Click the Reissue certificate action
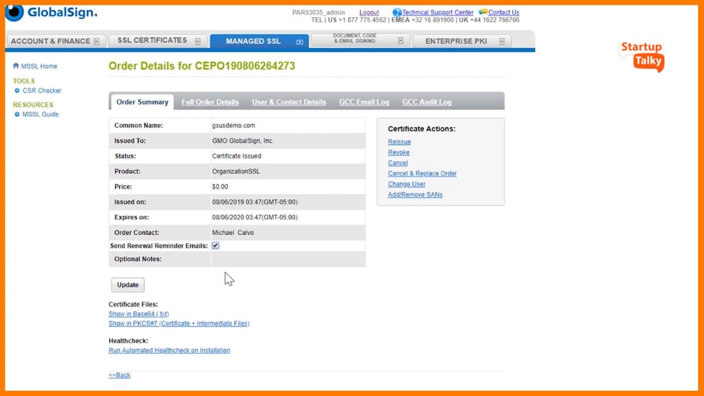 tap(400, 142)
